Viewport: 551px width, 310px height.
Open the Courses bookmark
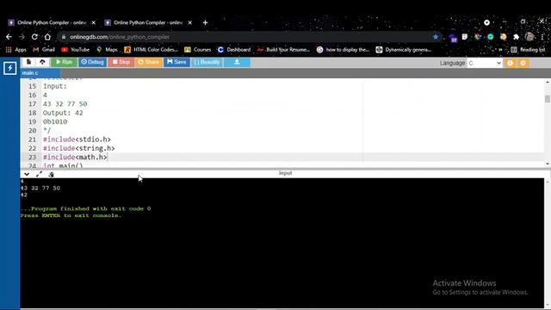click(x=198, y=50)
